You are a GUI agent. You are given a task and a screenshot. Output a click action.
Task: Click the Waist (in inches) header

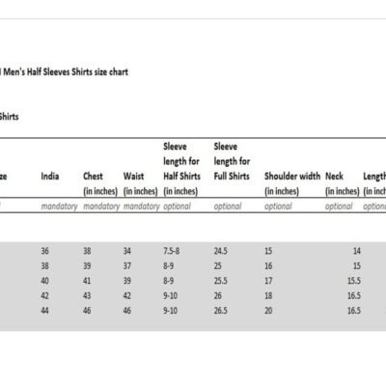[x=141, y=183]
